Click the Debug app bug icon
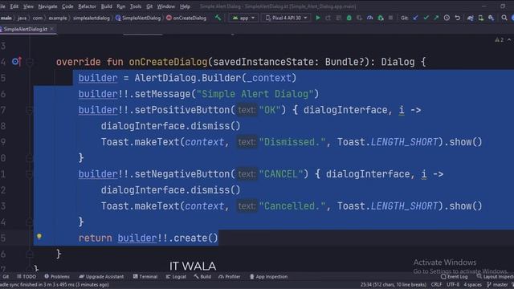The width and height of the screenshot is (514, 289). click(x=349, y=18)
